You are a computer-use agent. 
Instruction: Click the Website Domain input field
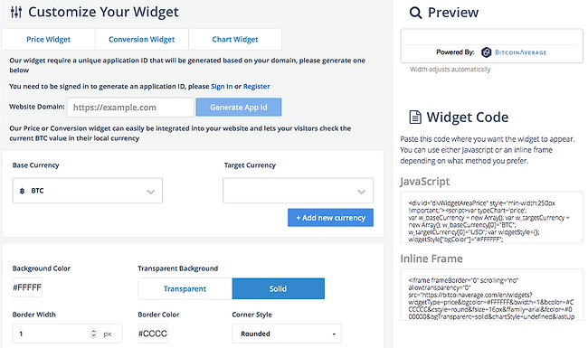(x=130, y=108)
